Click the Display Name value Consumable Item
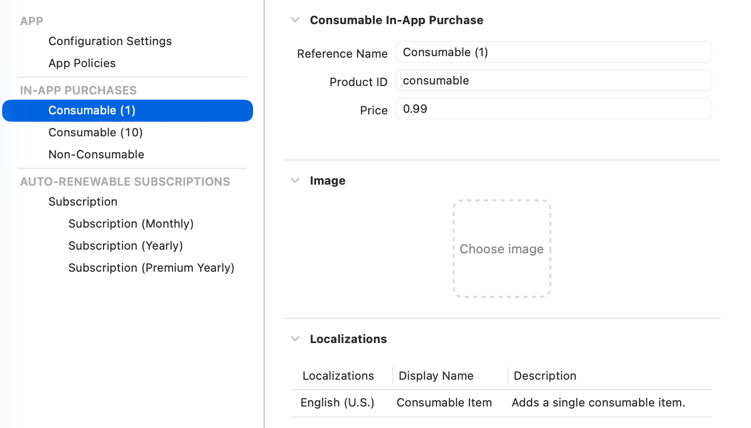 coord(444,402)
